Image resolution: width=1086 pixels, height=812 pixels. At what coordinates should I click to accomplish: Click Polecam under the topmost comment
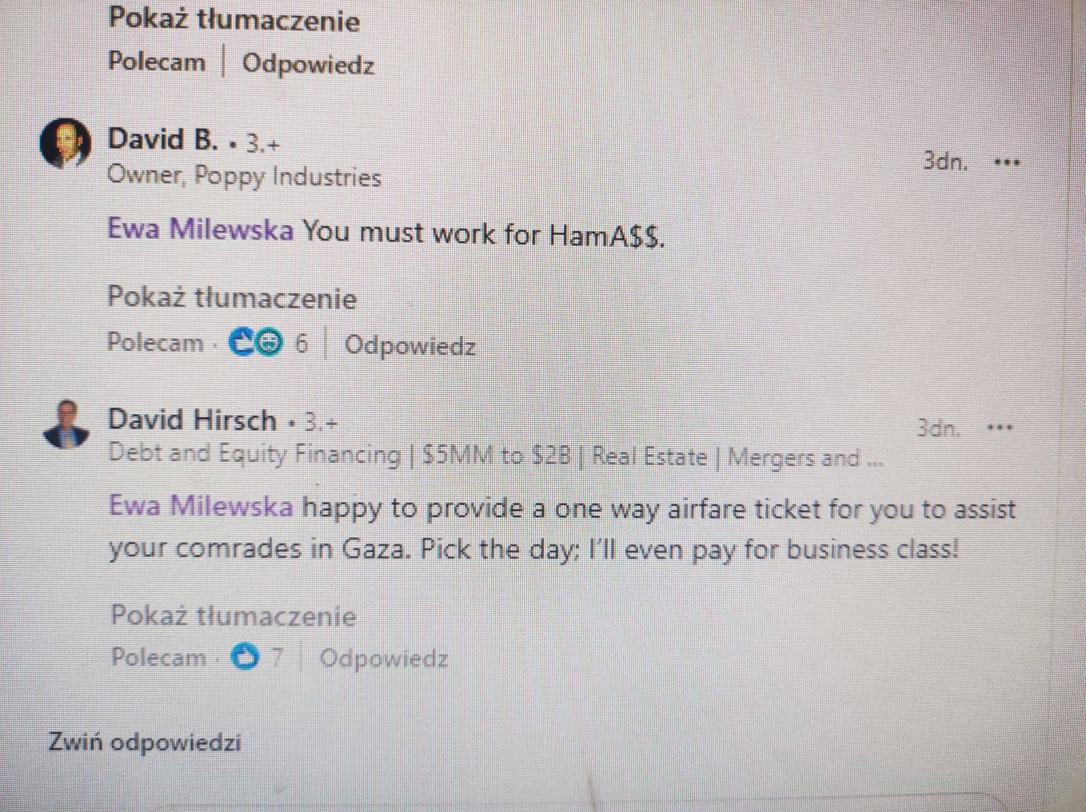click(x=156, y=61)
